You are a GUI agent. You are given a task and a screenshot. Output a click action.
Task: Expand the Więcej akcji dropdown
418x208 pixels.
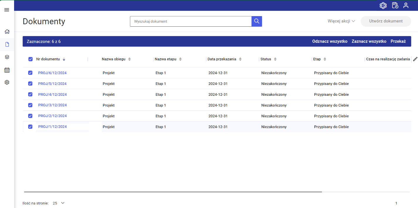point(341,21)
